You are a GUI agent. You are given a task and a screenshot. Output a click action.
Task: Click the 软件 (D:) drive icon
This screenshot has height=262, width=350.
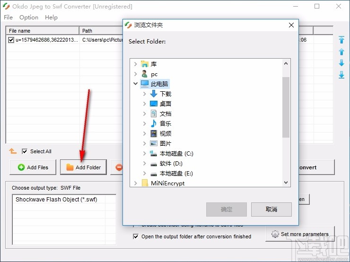coord(154,164)
